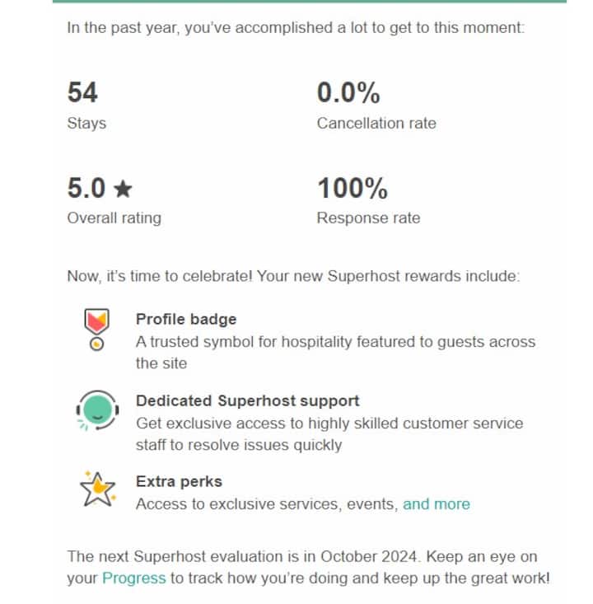Click the Response rate label

coord(368,218)
